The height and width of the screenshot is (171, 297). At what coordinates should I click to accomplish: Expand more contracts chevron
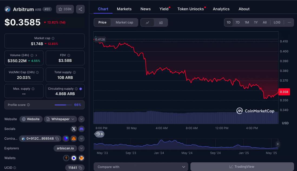[81, 139]
